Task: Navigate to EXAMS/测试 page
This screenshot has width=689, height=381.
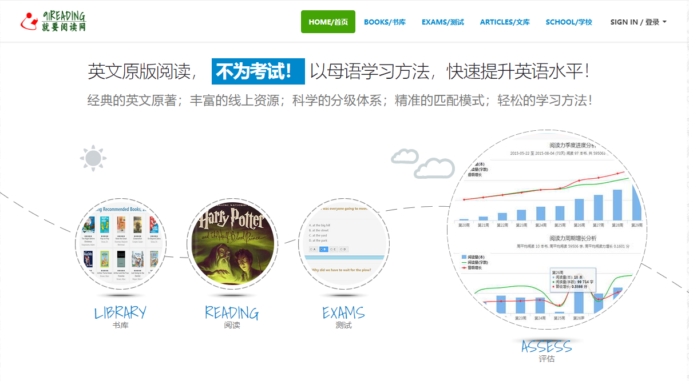Action: click(442, 22)
